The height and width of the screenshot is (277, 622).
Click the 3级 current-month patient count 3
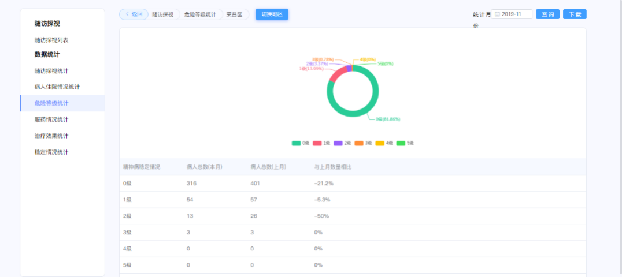[x=188, y=232]
